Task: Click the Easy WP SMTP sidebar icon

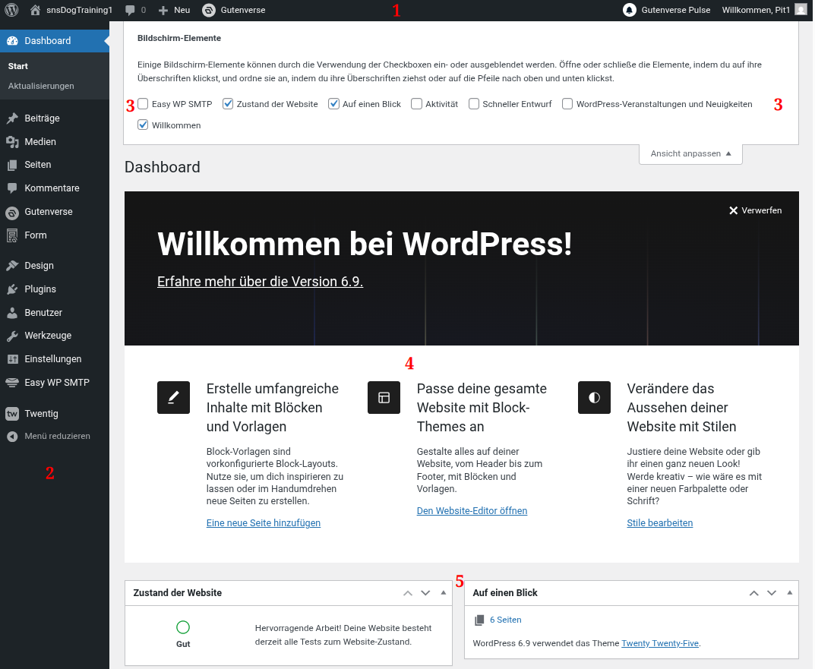Action: [x=12, y=383]
